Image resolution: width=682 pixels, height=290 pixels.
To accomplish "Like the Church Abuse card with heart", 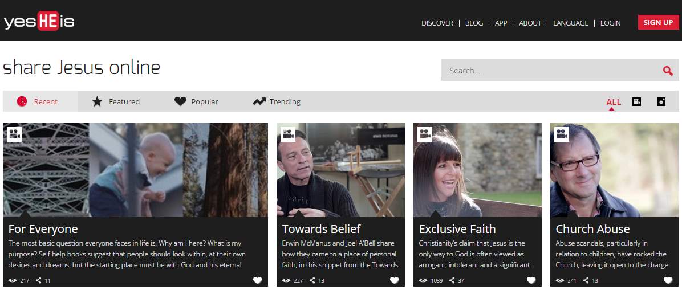I will click(x=668, y=280).
